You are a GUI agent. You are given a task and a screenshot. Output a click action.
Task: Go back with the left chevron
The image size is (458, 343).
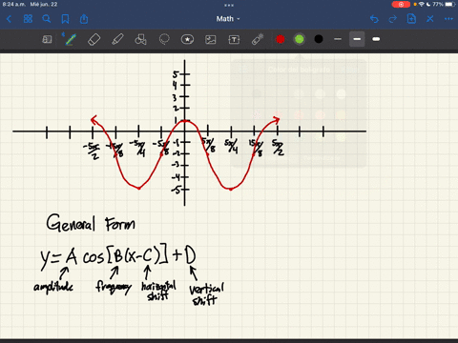click(9, 19)
